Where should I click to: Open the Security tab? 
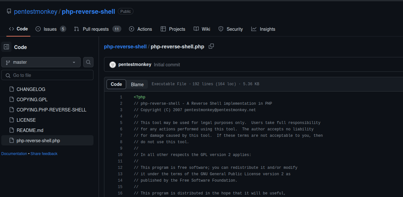[230, 29]
